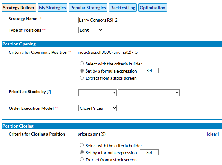Click the Strategy Name text field

[132, 20]
